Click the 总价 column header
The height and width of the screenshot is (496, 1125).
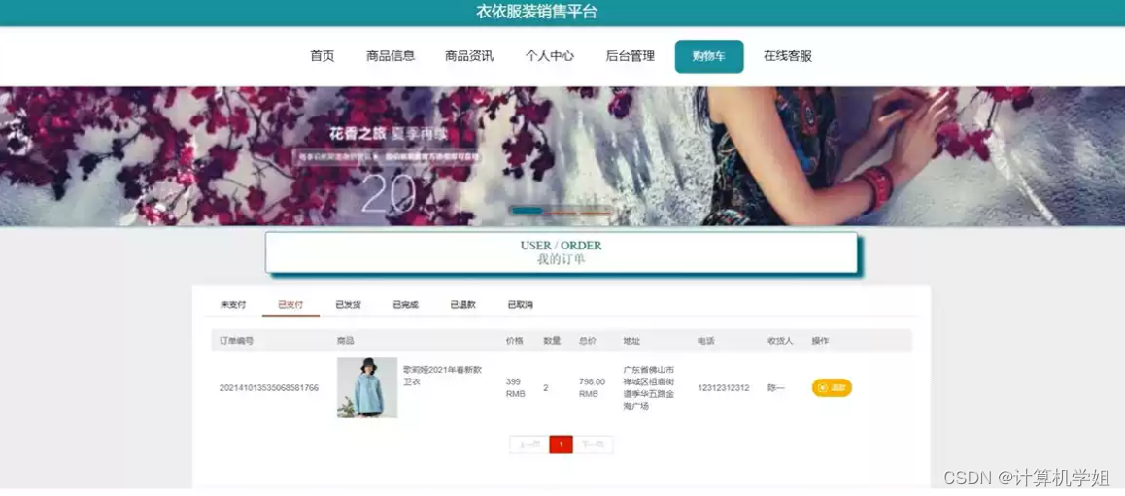588,341
